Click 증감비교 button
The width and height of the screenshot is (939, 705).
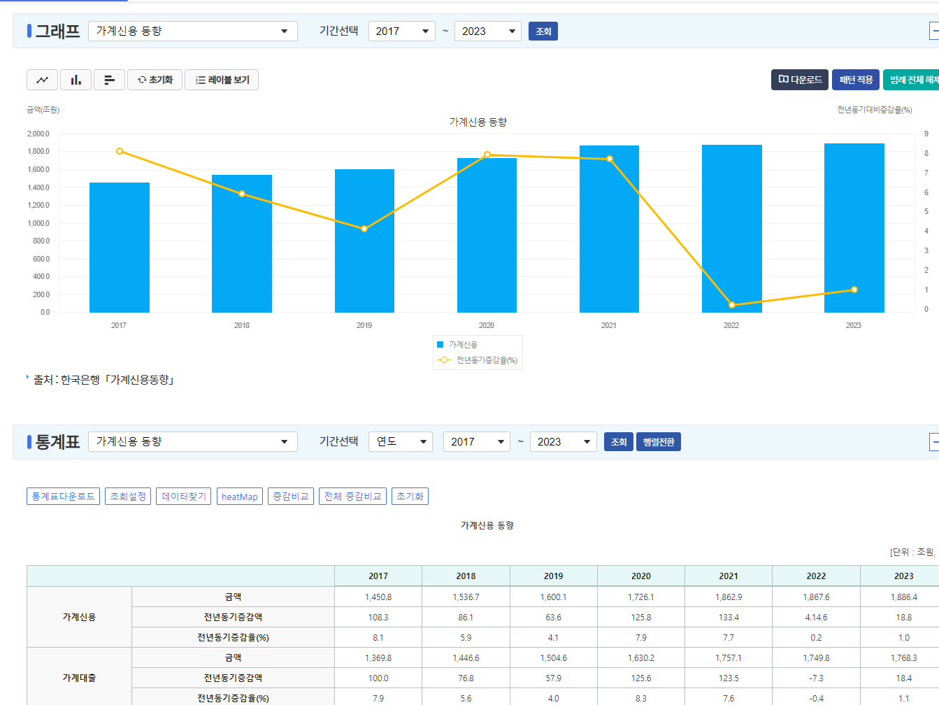click(291, 497)
